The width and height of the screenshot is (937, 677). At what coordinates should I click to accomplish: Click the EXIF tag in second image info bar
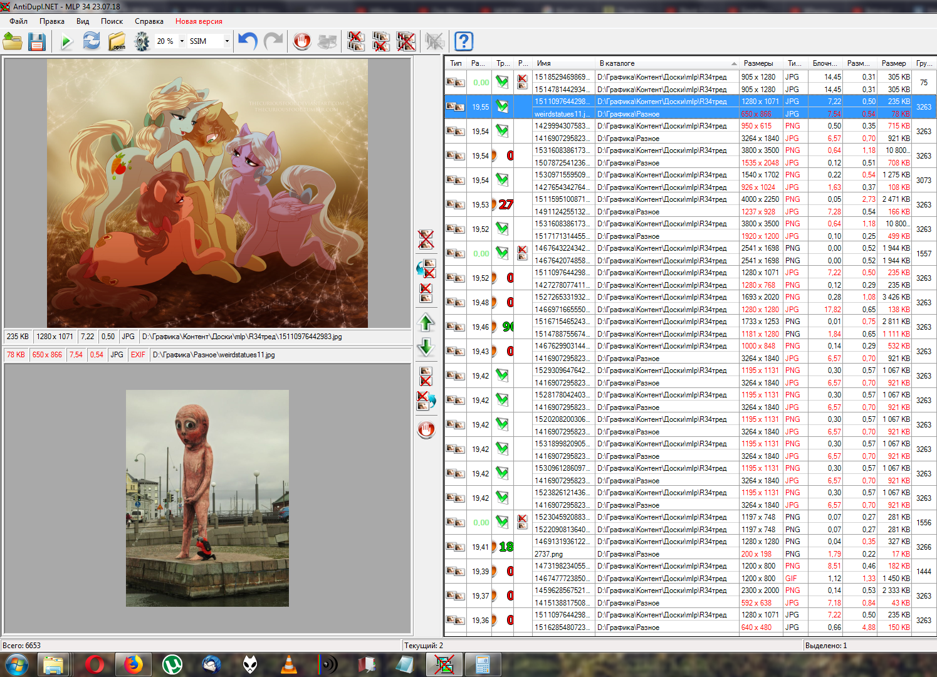tap(138, 355)
